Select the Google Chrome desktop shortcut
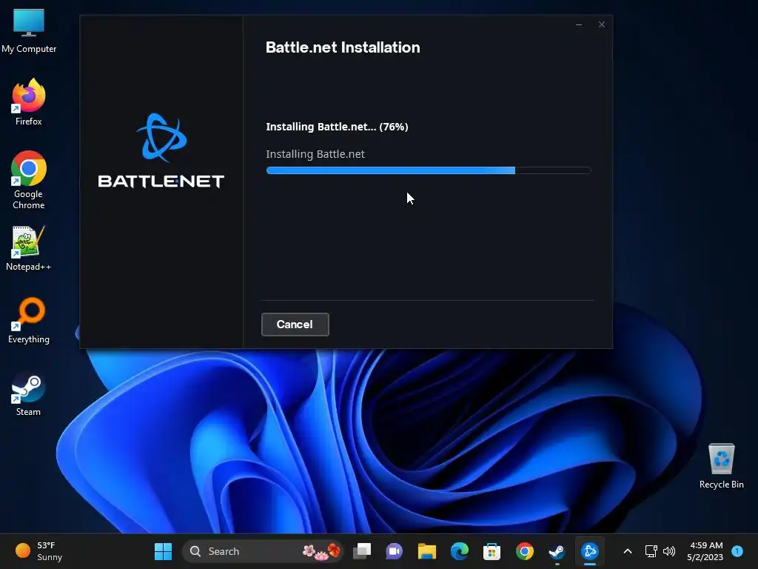The height and width of the screenshot is (569, 758). click(x=29, y=181)
